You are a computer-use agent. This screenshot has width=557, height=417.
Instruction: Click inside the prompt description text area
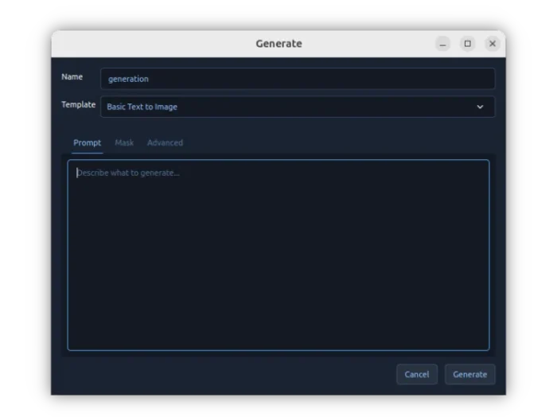click(278, 255)
